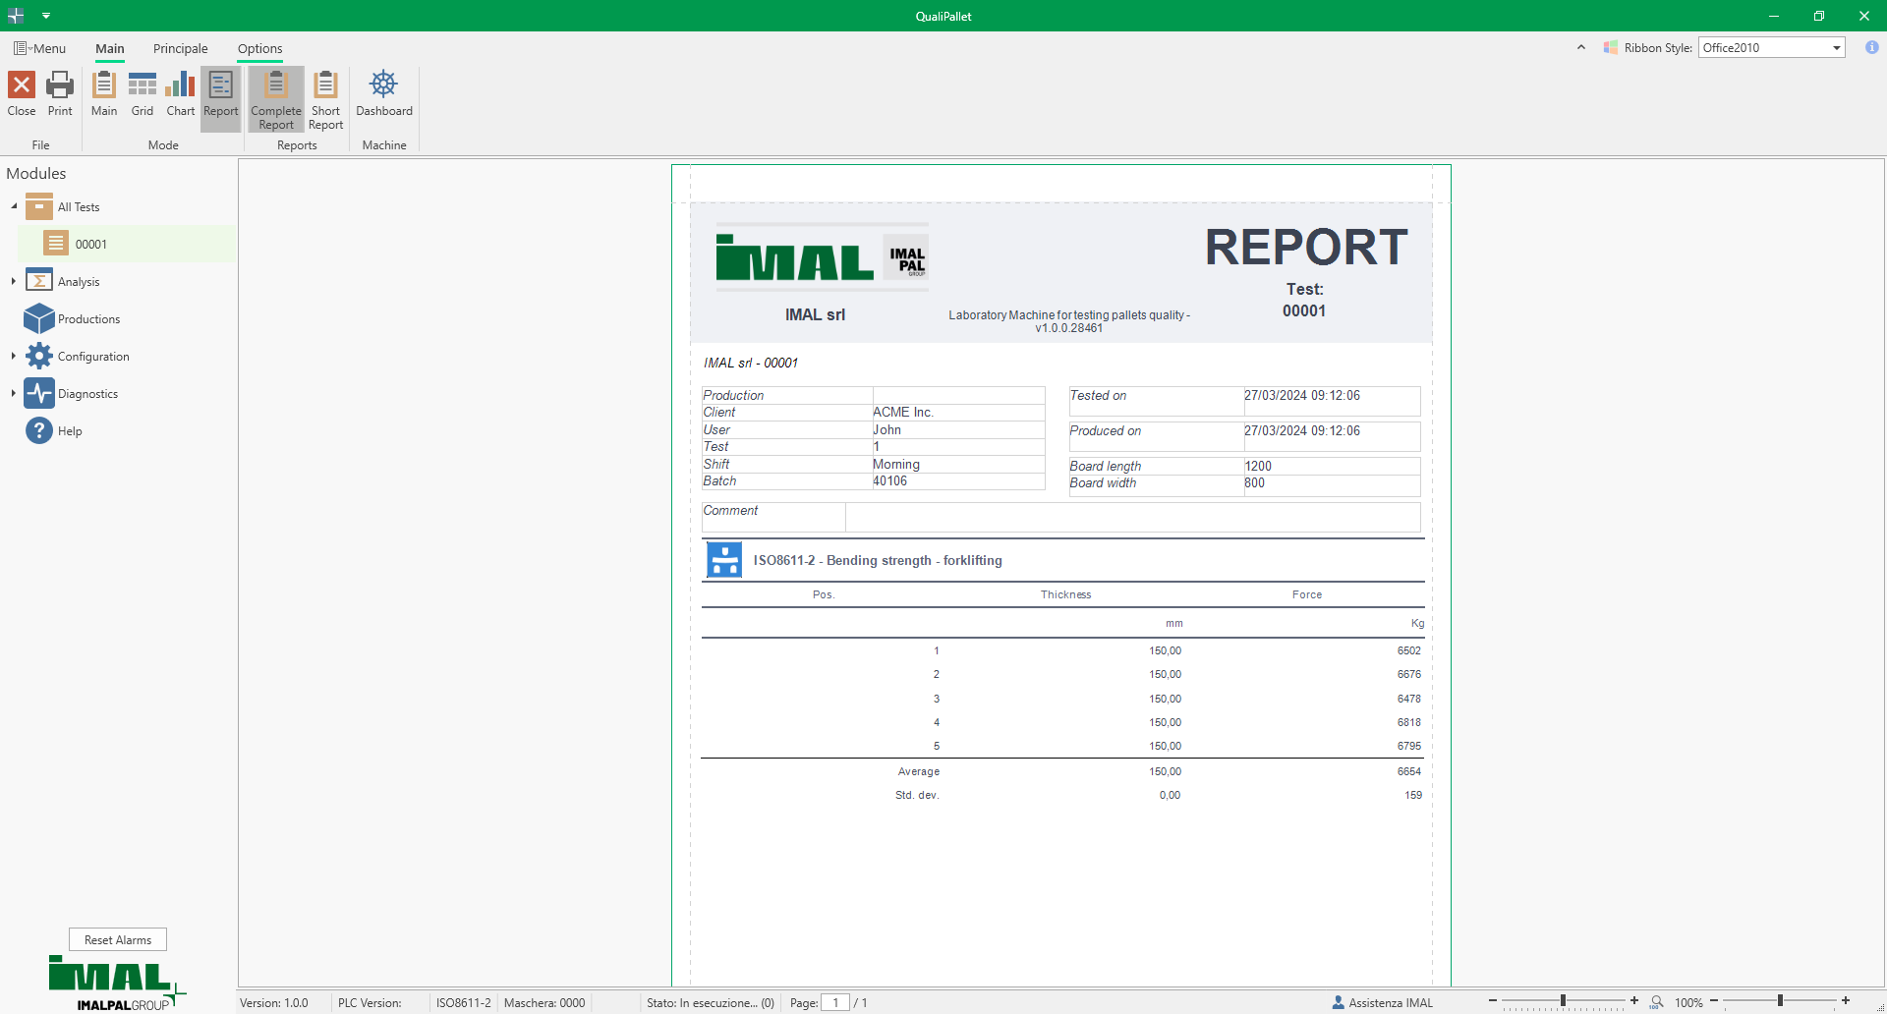Open the Help module

[70, 431]
